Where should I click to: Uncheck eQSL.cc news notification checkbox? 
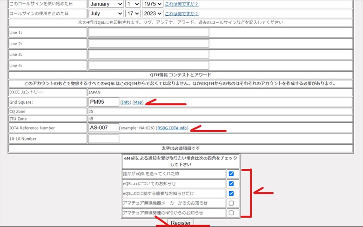[231, 184]
